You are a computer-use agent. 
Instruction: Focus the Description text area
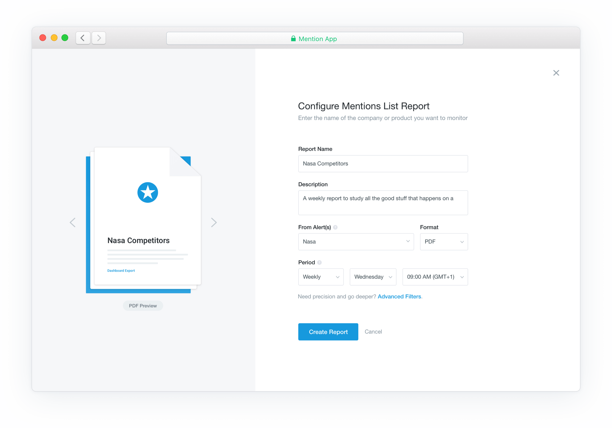[383, 203]
